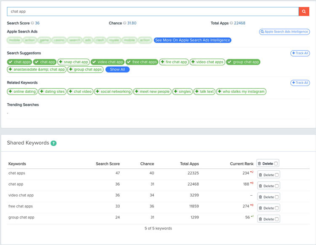
Task: Untrack the 'video chat app' suggestion tag
Action: coord(107,62)
